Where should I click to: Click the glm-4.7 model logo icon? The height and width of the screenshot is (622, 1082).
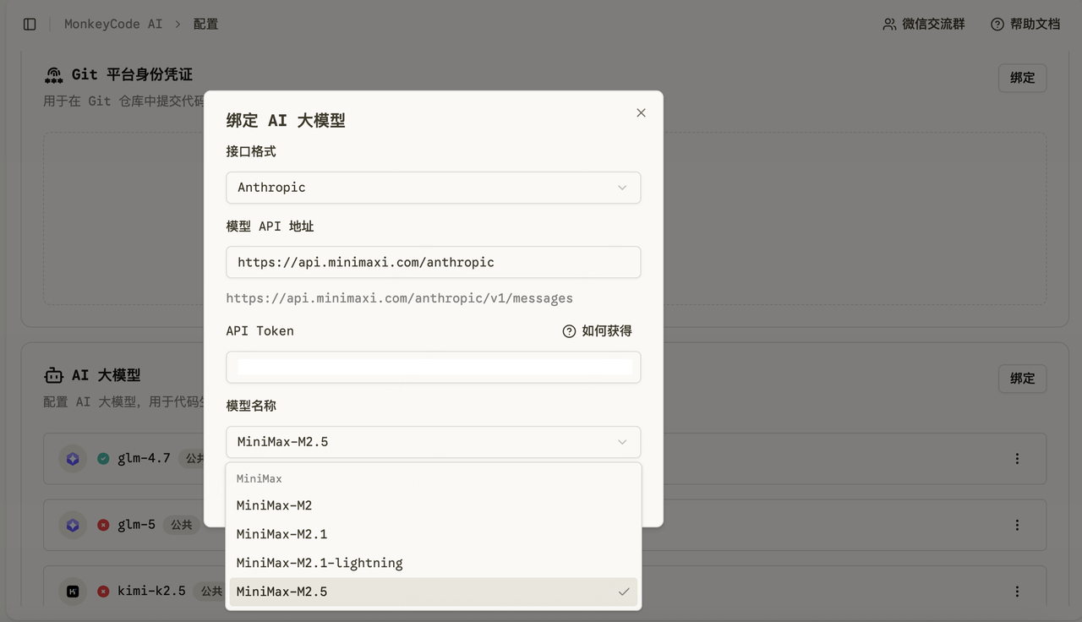click(73, 459)
